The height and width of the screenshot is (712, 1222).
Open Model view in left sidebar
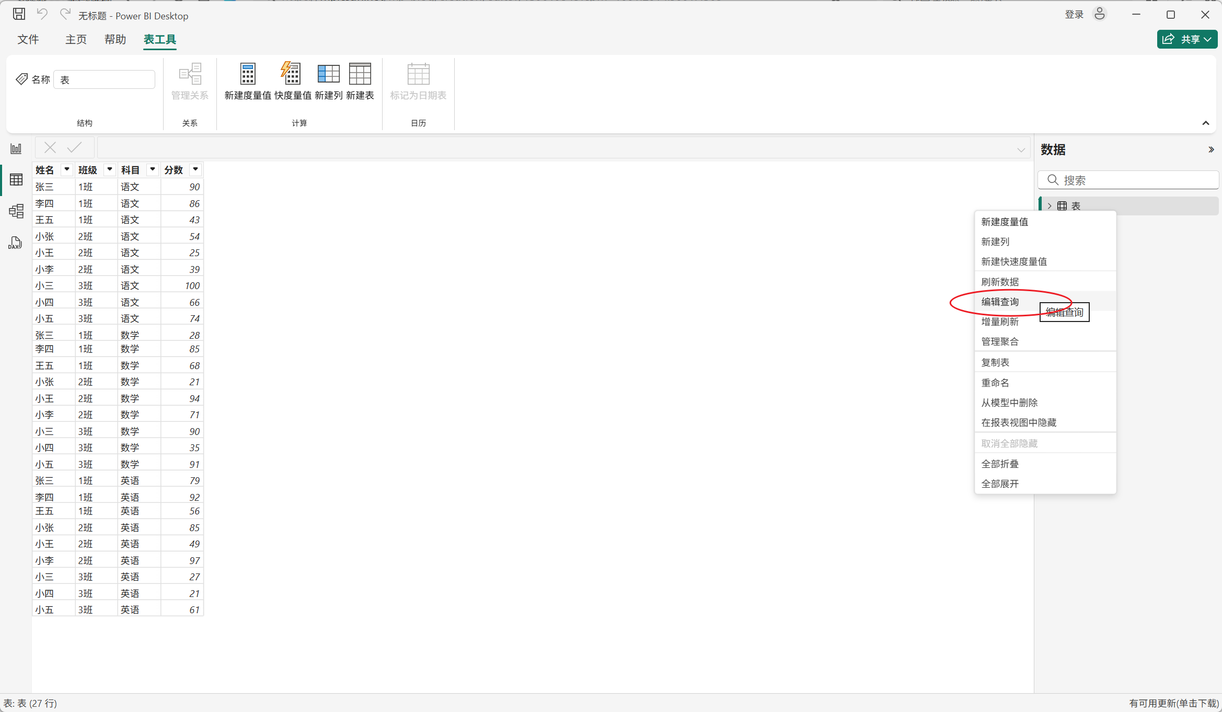16,211
